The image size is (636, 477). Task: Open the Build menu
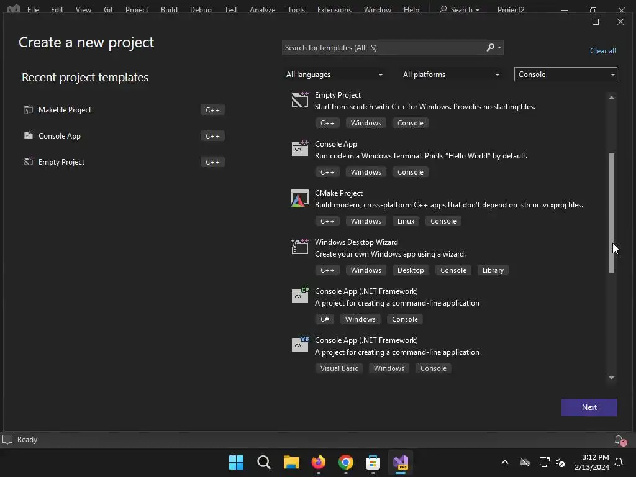169,9
